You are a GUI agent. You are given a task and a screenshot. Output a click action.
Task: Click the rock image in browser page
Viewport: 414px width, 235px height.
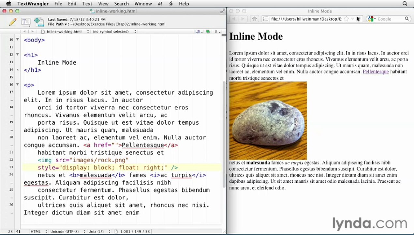[268, 121]
